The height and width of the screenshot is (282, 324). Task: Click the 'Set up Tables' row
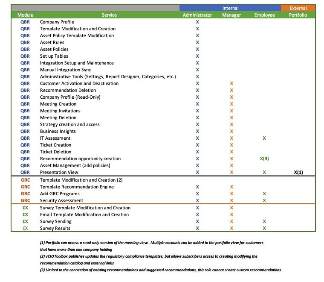pos(54,56)
